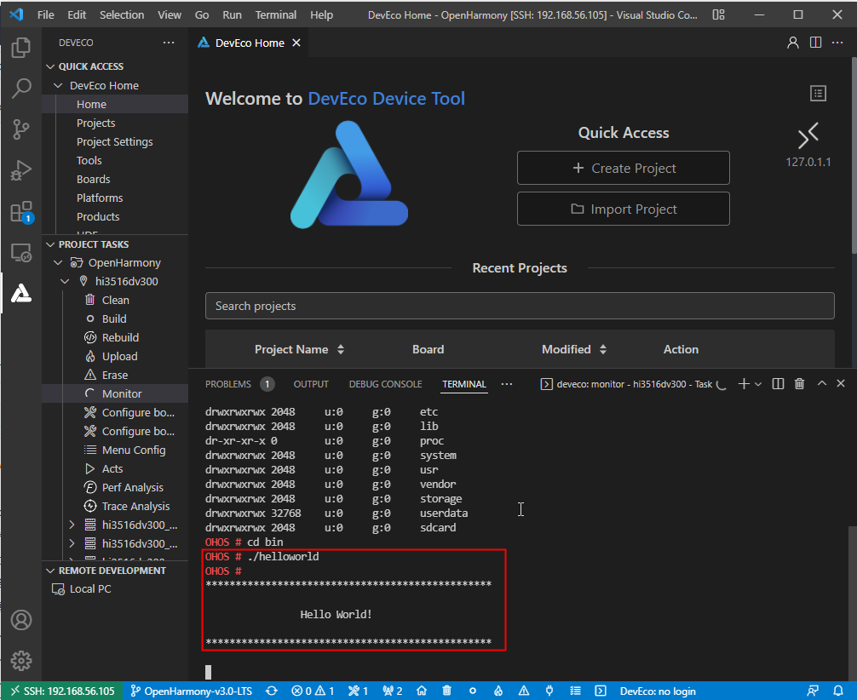Open the Remote Explorer view

(x=21, y=253)
